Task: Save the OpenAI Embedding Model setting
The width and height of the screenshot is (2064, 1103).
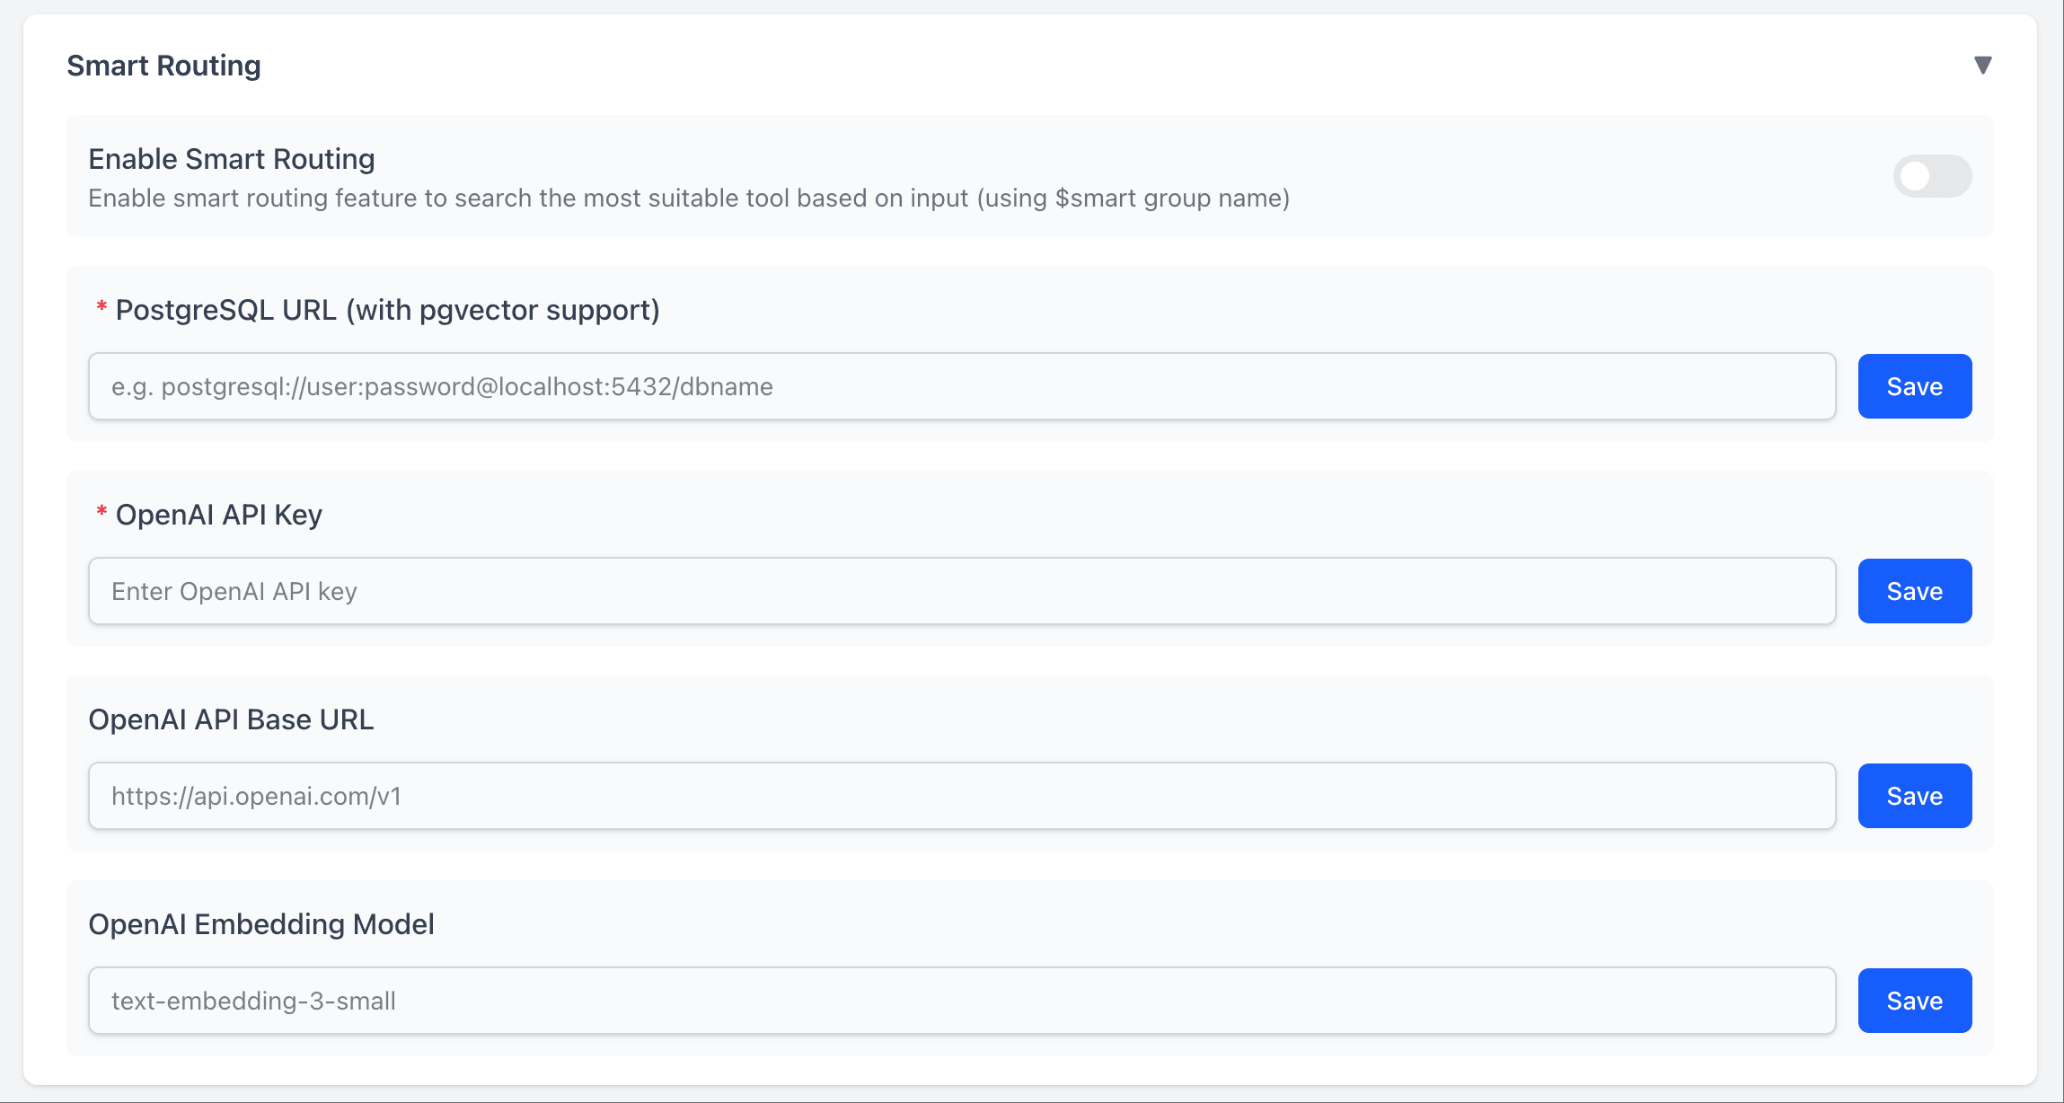Action: coord(1914,1001)
